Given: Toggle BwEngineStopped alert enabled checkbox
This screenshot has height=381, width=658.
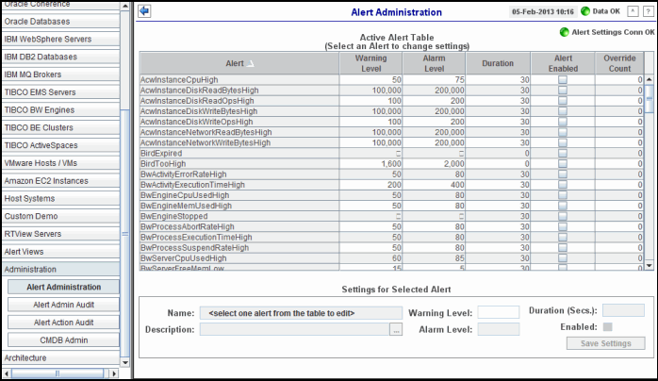Looking at the screenshot, I should pyautogui.click(x=563, y=216).
